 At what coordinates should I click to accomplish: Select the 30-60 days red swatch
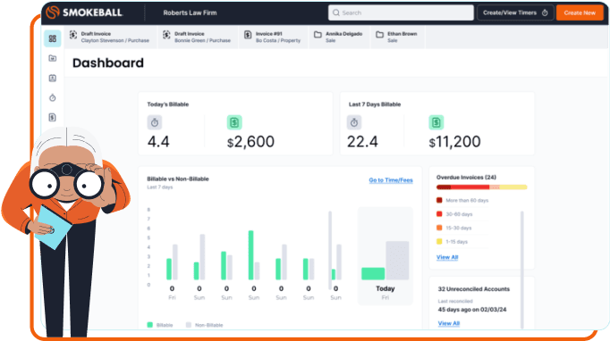click(x=439, y=214)
